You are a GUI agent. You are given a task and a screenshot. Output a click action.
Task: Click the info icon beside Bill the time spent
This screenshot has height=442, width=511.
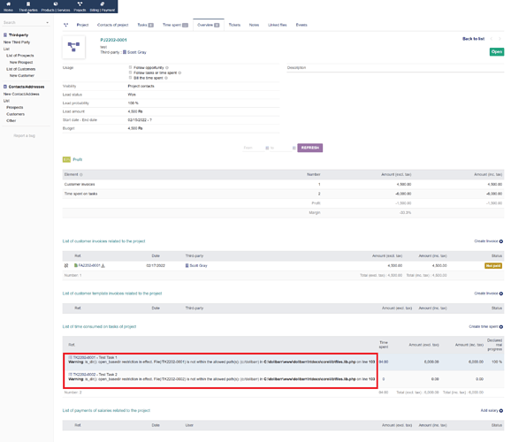(166, 78)
